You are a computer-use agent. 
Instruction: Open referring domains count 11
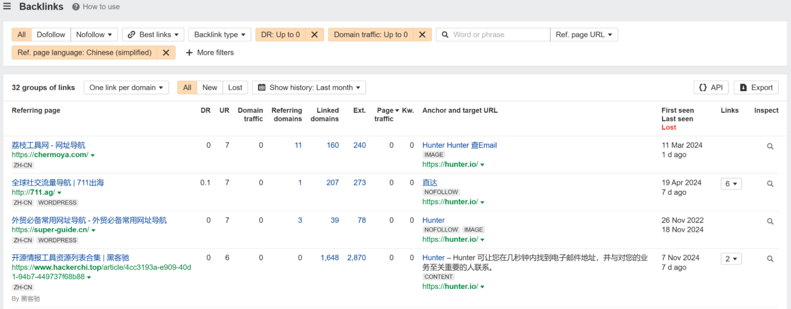tap(298, 145)
